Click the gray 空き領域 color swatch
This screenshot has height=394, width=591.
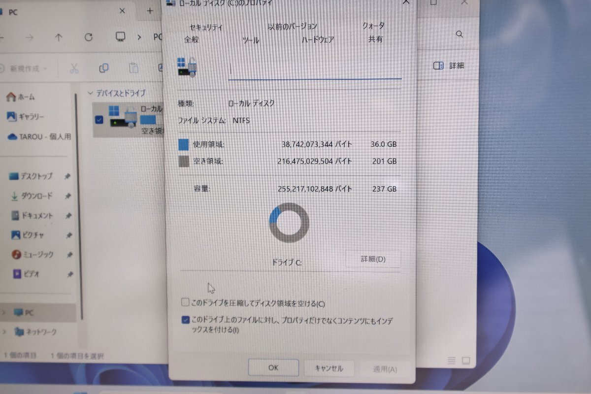(183, 161)
